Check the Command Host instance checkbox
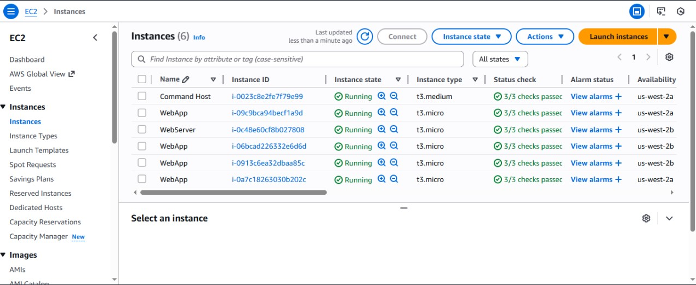 [x=142, y=96]
